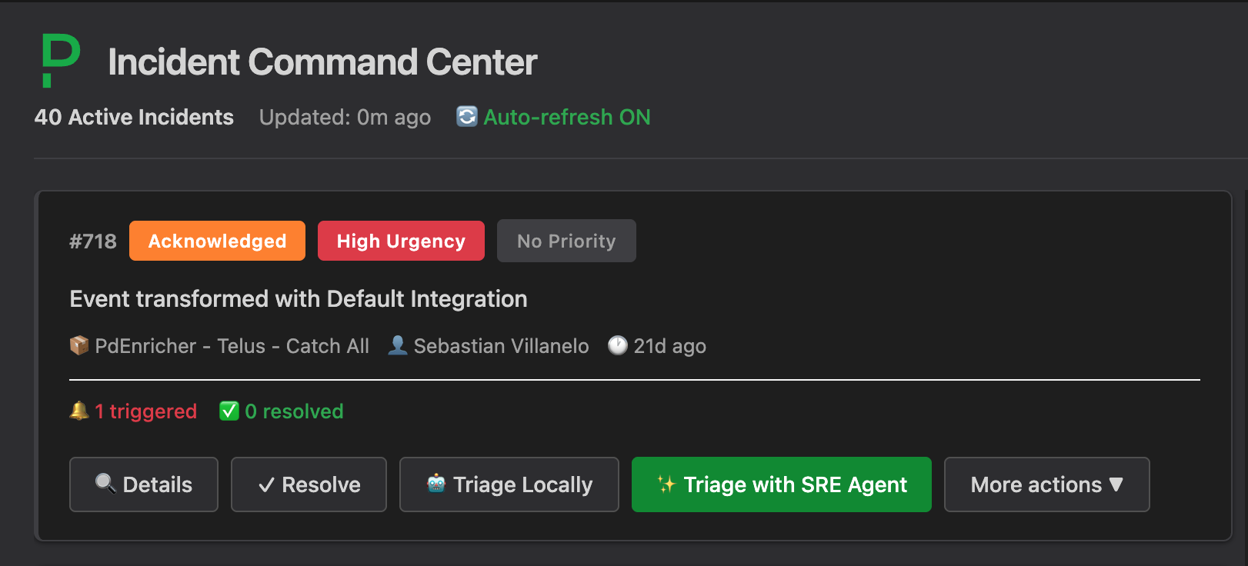
Task: Click the package icon next to PdEnricher service
Action: click(79, 345)
